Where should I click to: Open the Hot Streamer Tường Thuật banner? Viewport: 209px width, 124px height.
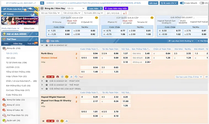(x=19, y=21)
